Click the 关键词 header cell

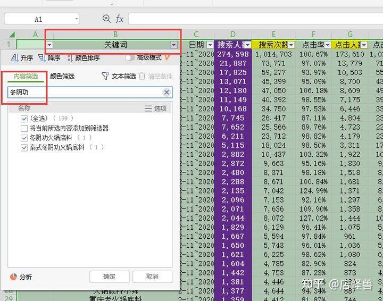tap(115, 45)
